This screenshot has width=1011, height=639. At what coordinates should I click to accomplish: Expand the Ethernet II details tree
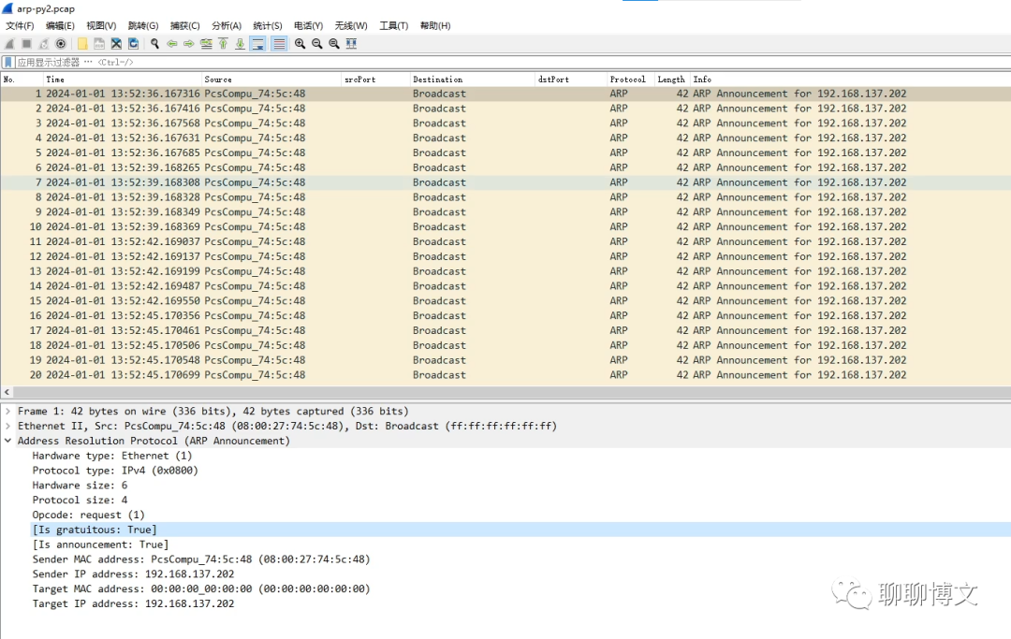click(7, 426)
